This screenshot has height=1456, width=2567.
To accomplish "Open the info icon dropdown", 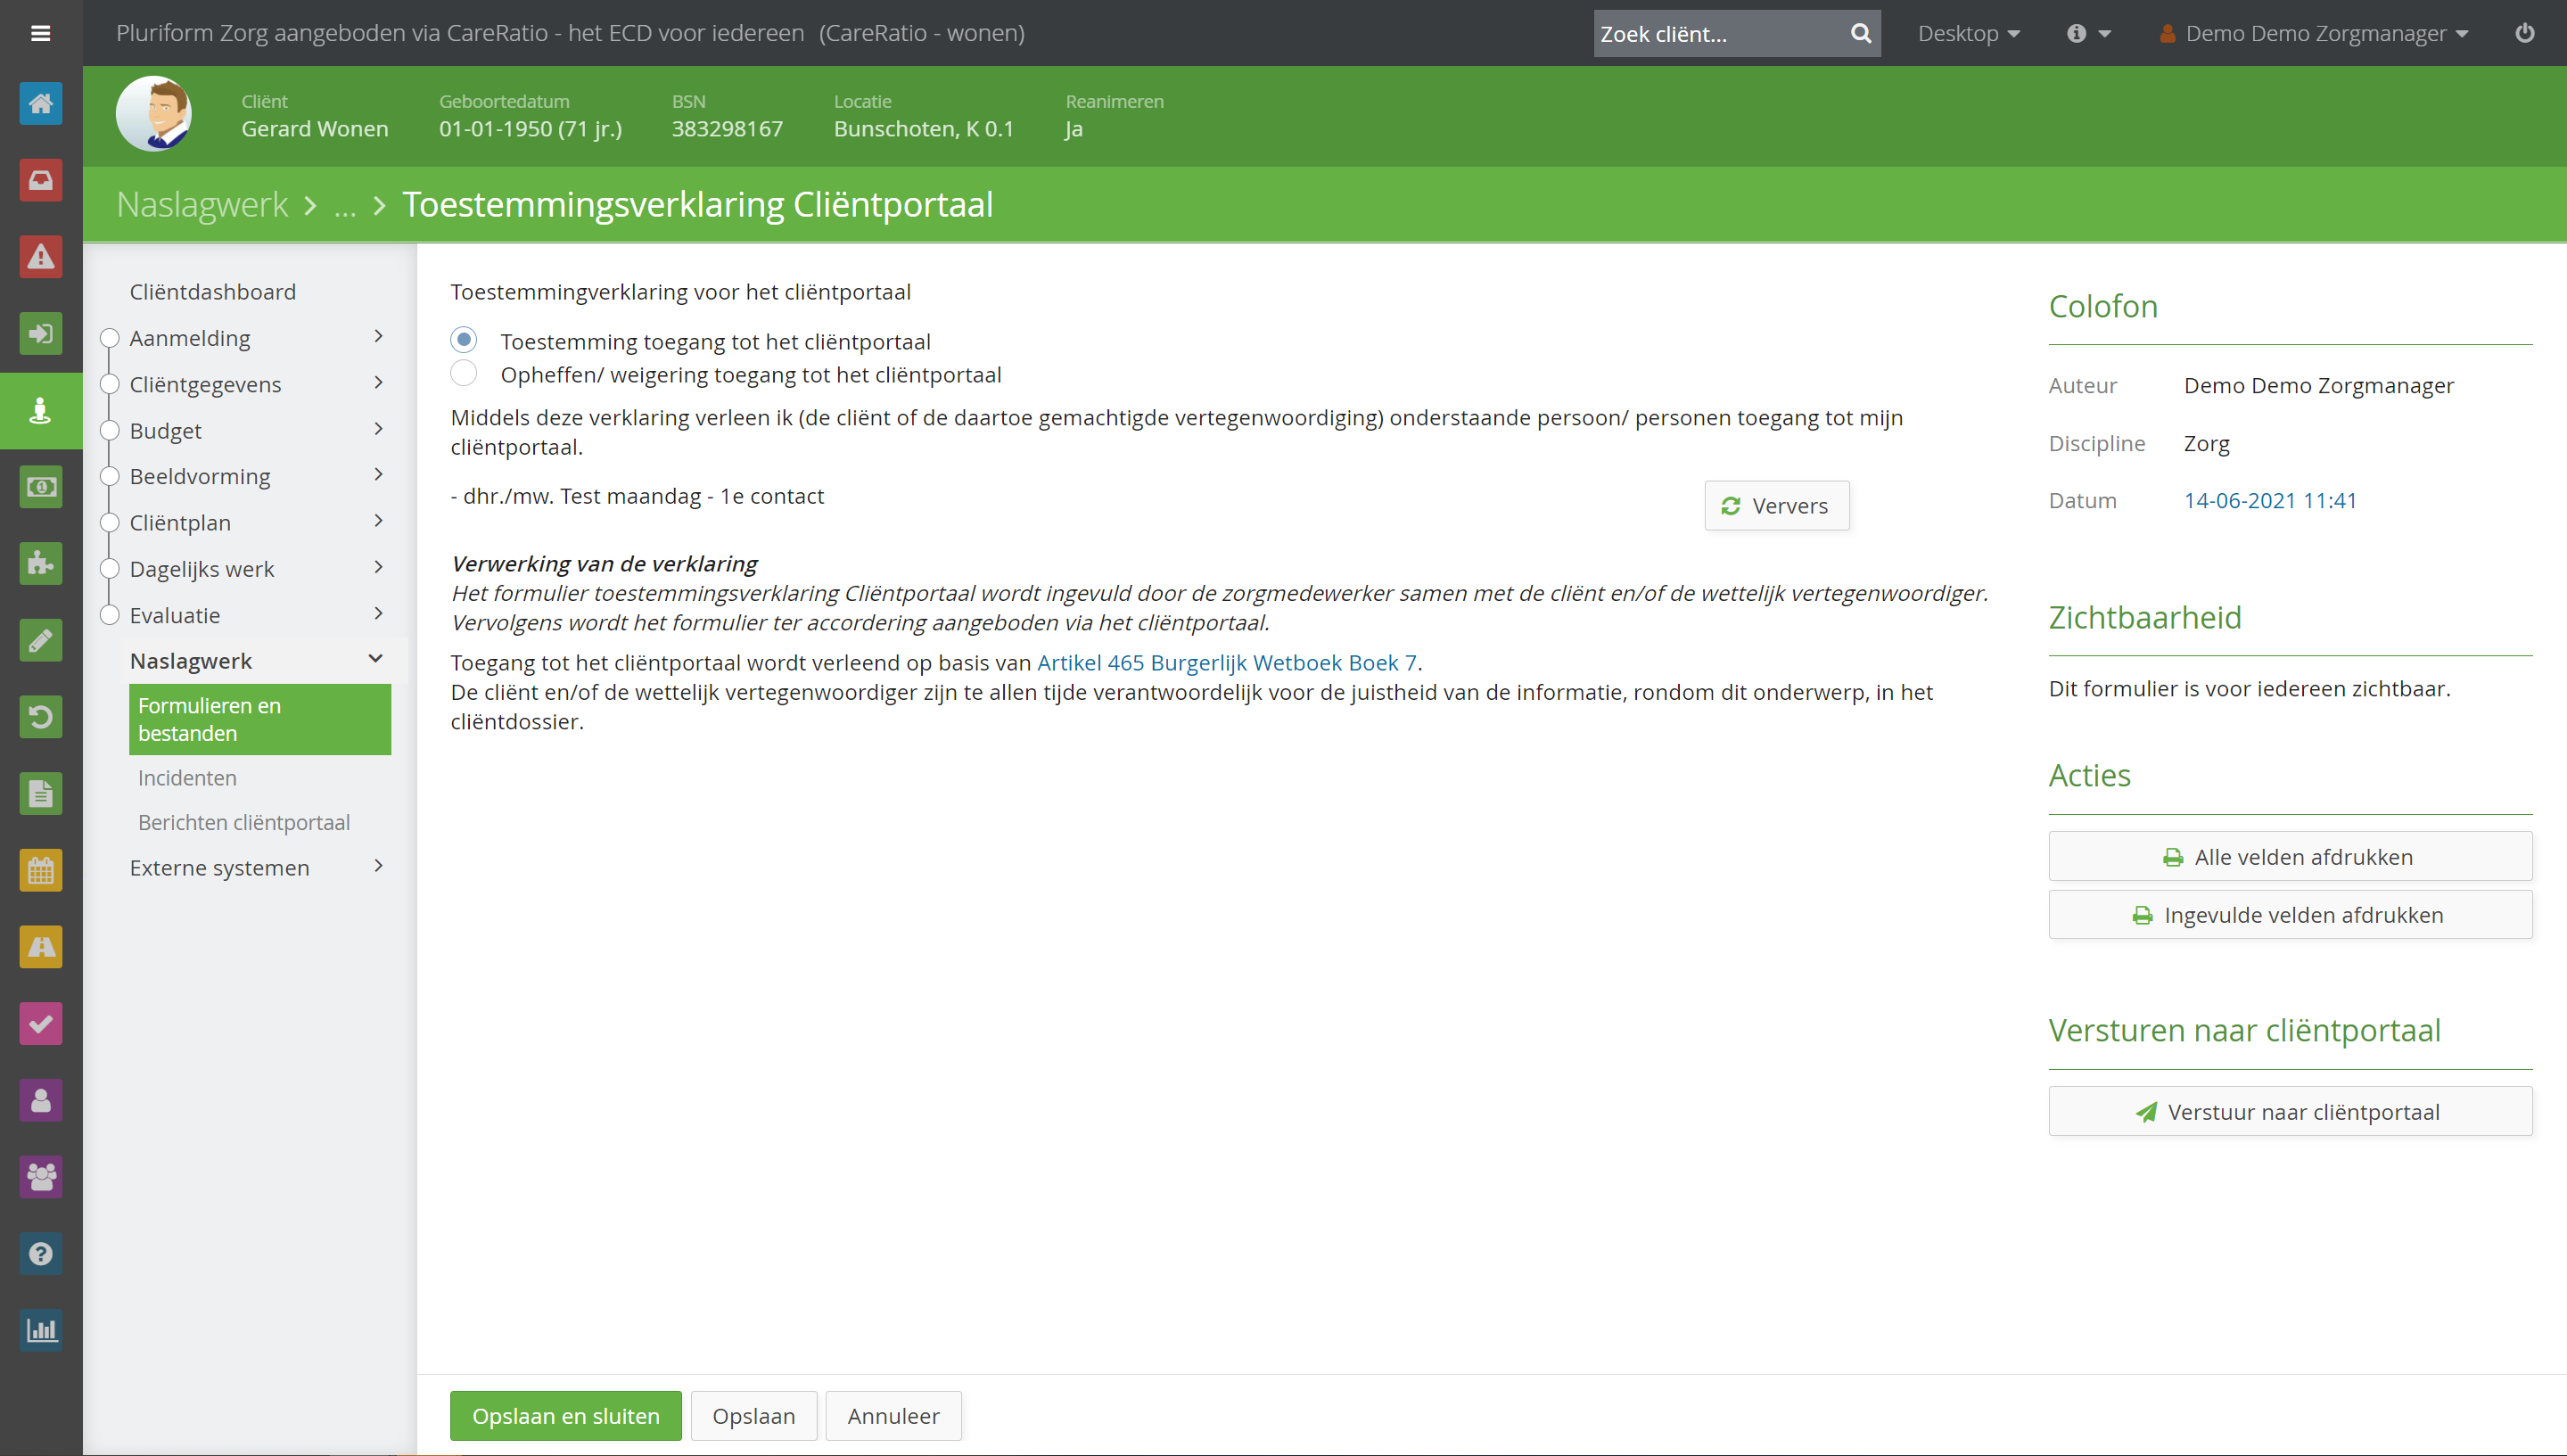I will pyautogui.click(x=2089, y=33).
